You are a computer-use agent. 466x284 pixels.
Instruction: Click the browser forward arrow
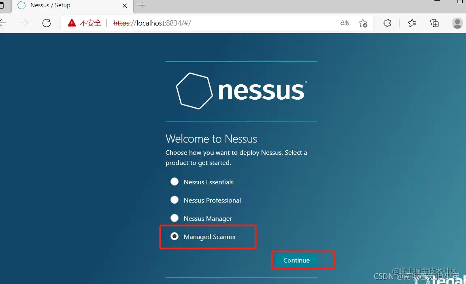[24, 23]
